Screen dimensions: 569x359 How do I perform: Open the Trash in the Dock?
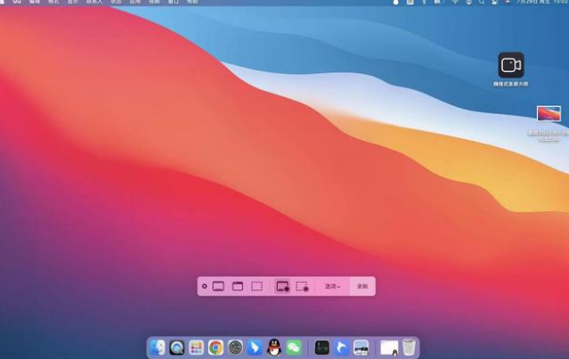409,347
